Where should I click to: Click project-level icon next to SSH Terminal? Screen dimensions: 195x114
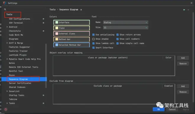[x=43, y=23]
